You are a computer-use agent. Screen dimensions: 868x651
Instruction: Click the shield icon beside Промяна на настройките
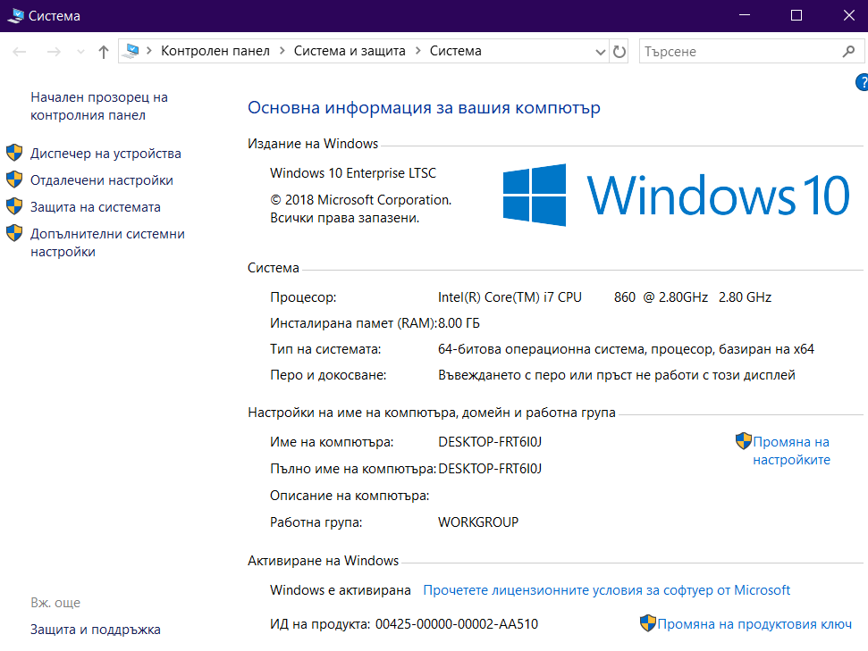click(744, 441)
